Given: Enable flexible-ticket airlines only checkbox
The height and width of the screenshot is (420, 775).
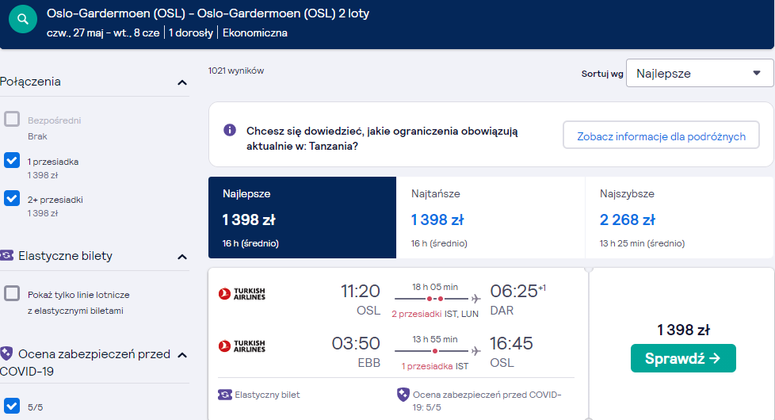Looking at the screenshot, I should (12, 293).
